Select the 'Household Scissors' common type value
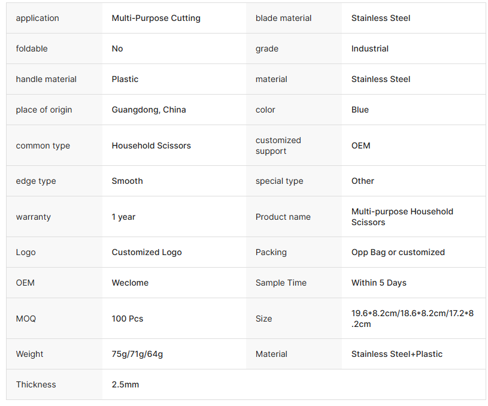 pyautogui.click(x=151, y=146)
